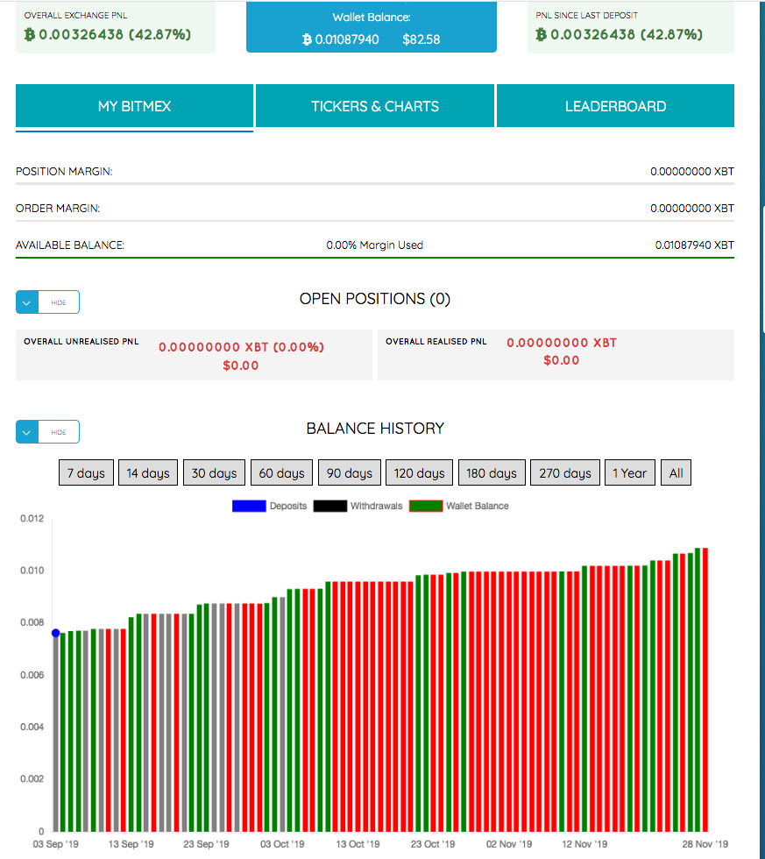
Task: Click the BALANCE HISTORY heading
Action: [x=374, y=429]
